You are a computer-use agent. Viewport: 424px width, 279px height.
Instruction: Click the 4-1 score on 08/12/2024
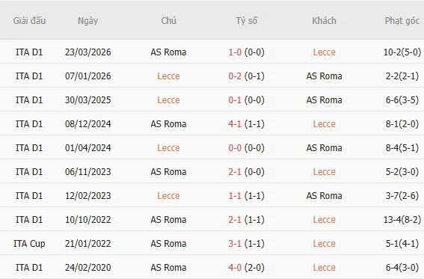235,124
